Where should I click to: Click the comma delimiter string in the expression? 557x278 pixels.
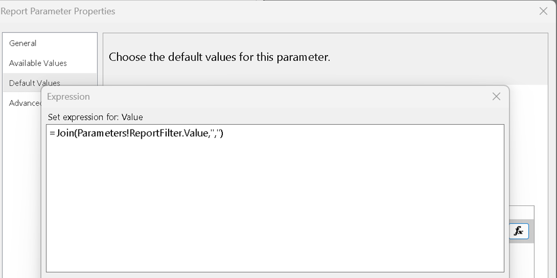[x=214, y=134]
